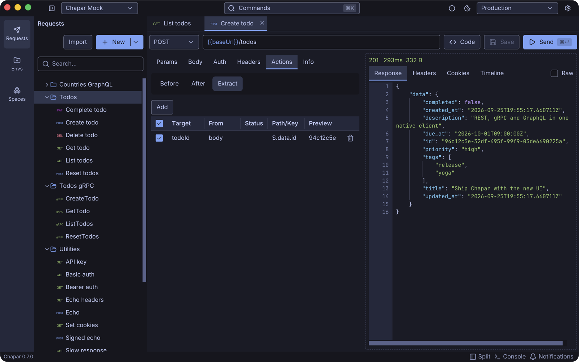Open the Echo headers request
Image resolution: width=579 pixels, height=362 pixels.
pyautogui.click(x=88, y=300)
